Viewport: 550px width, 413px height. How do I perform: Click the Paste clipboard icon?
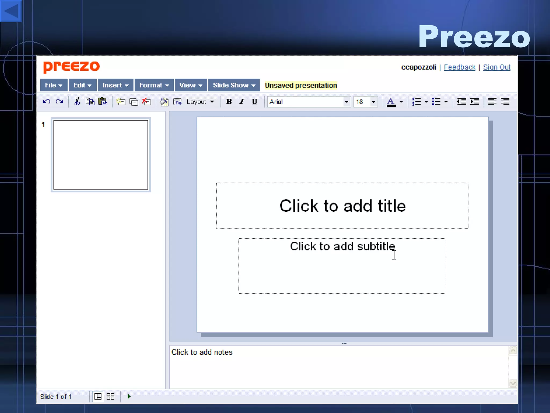103,101
